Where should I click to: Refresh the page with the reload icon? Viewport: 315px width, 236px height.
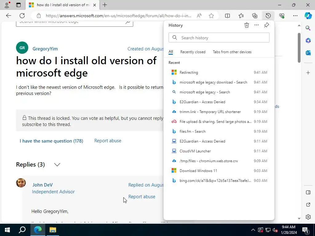pyautogui.click(x=22, y=16)
